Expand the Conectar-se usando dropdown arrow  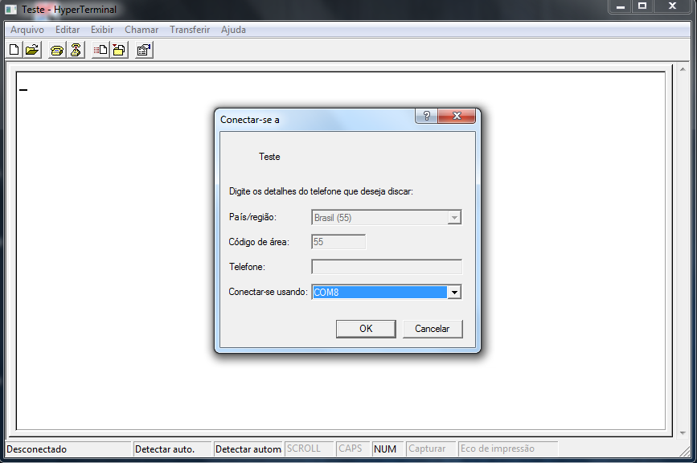pyautogui.click(x=454, y=292)
